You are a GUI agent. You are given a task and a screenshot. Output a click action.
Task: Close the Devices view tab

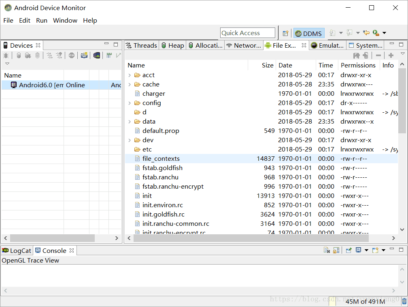(38, 45)
